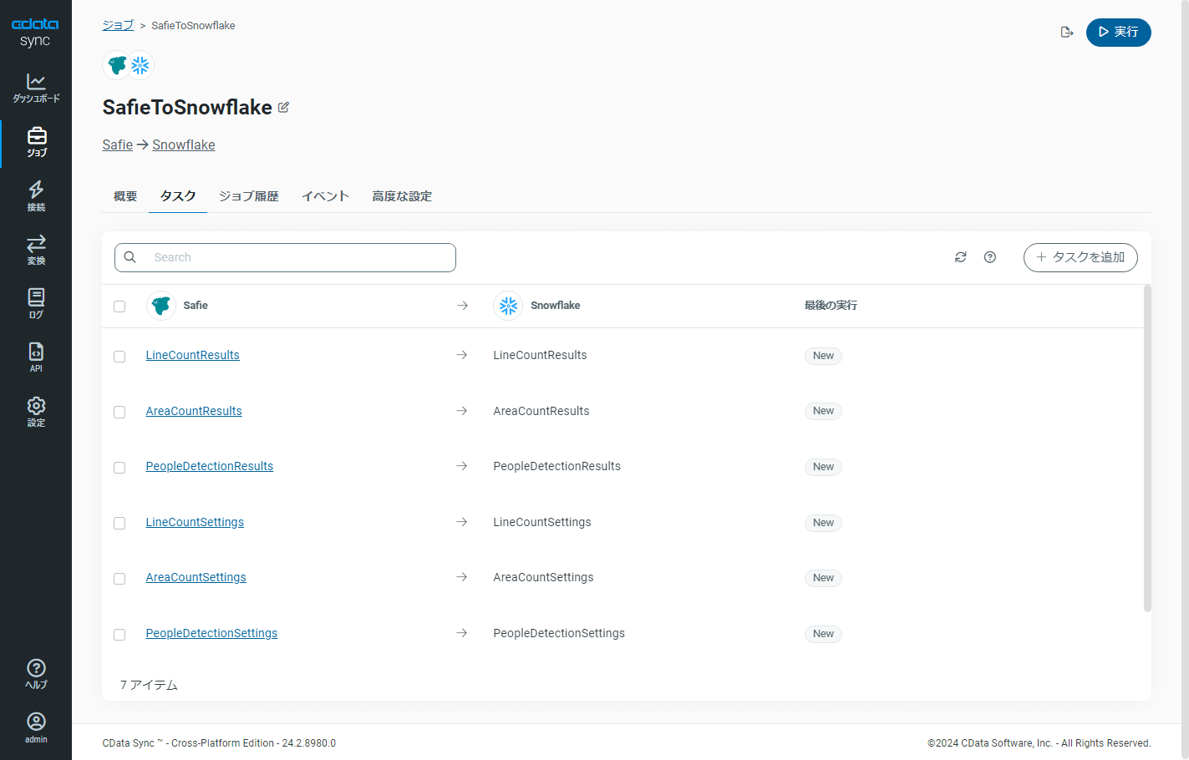This screenshot has width=1189, height=760.
Task: Focus the Search input field
Action: 285,257
